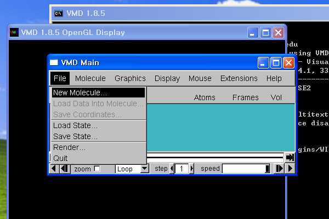The width and height of the screenshot is (329, 219).
Task: Choose Render... from File menu
Action: (98, 147)
